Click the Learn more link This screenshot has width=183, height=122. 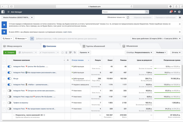[x=67, y=32]
